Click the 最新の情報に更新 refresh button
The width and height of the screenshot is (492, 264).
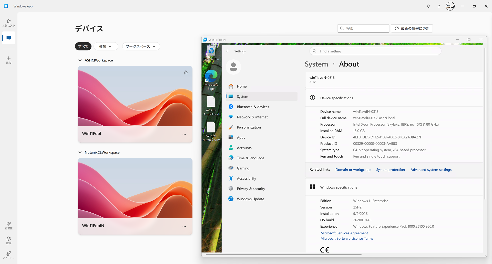(412, 28)
